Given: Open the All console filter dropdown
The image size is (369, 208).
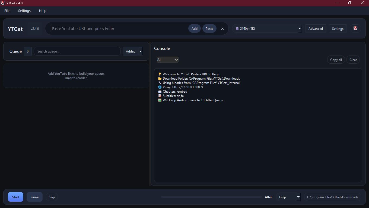Looking at the screenshot, I should tap(167, 60).
